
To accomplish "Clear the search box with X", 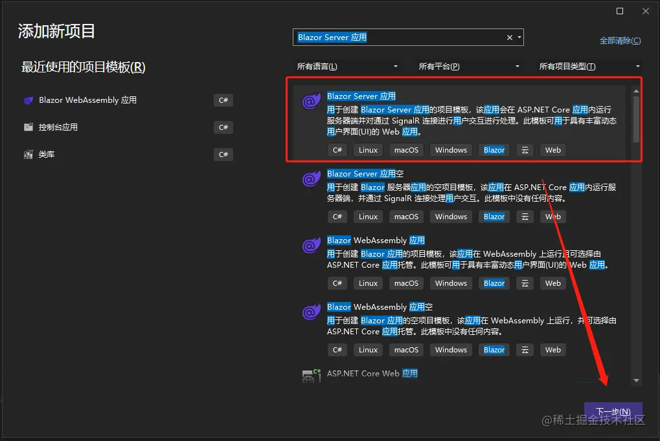I will (x=509, y=38).
